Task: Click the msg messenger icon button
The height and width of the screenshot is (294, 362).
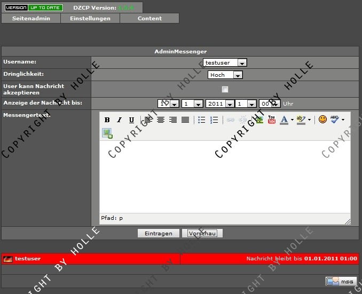Action: (x=341, y=281)
